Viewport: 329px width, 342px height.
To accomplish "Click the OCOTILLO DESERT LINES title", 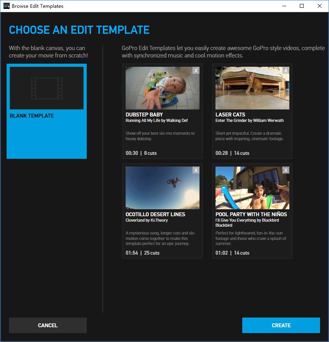I will pos(155,214).
